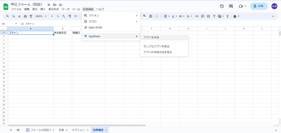The width and height of the screenshot is (281, 133).
Task: Open the ツール menu
Action: tap(76, 9)
